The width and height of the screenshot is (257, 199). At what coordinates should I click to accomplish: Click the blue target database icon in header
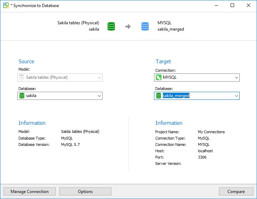point(145,26)
